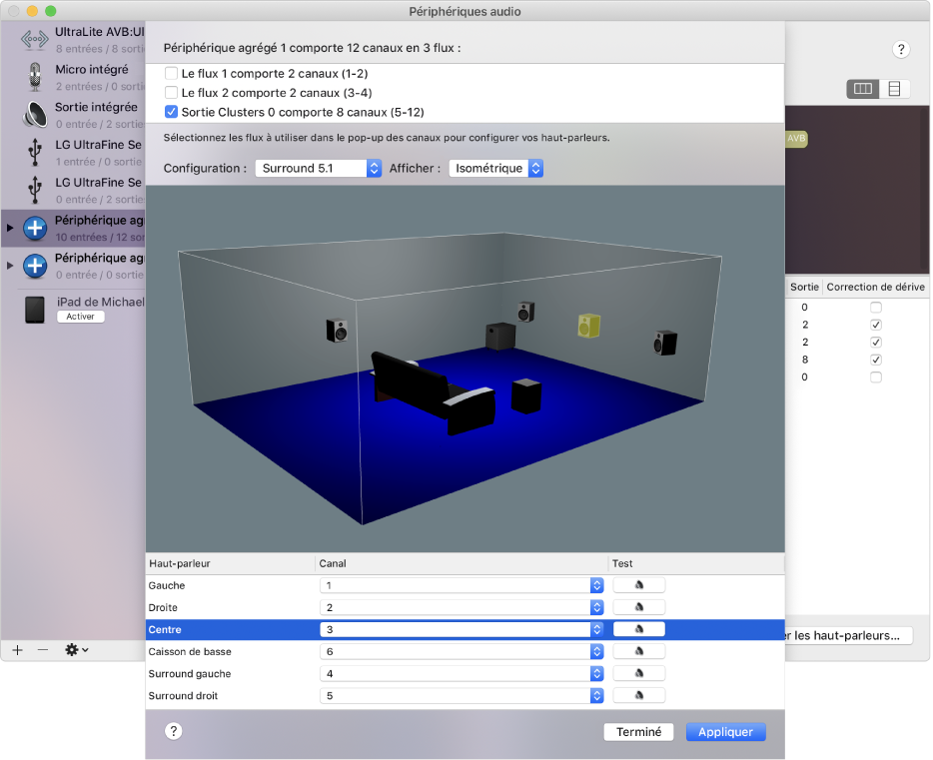Open the Configuration Surround 5.1 dropdown
Screen dimensions: 933x760
(318, 168)
